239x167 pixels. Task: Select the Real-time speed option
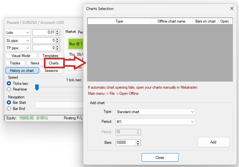(x=9, y=89)
